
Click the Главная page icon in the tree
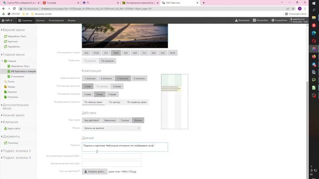coord(5,61)
